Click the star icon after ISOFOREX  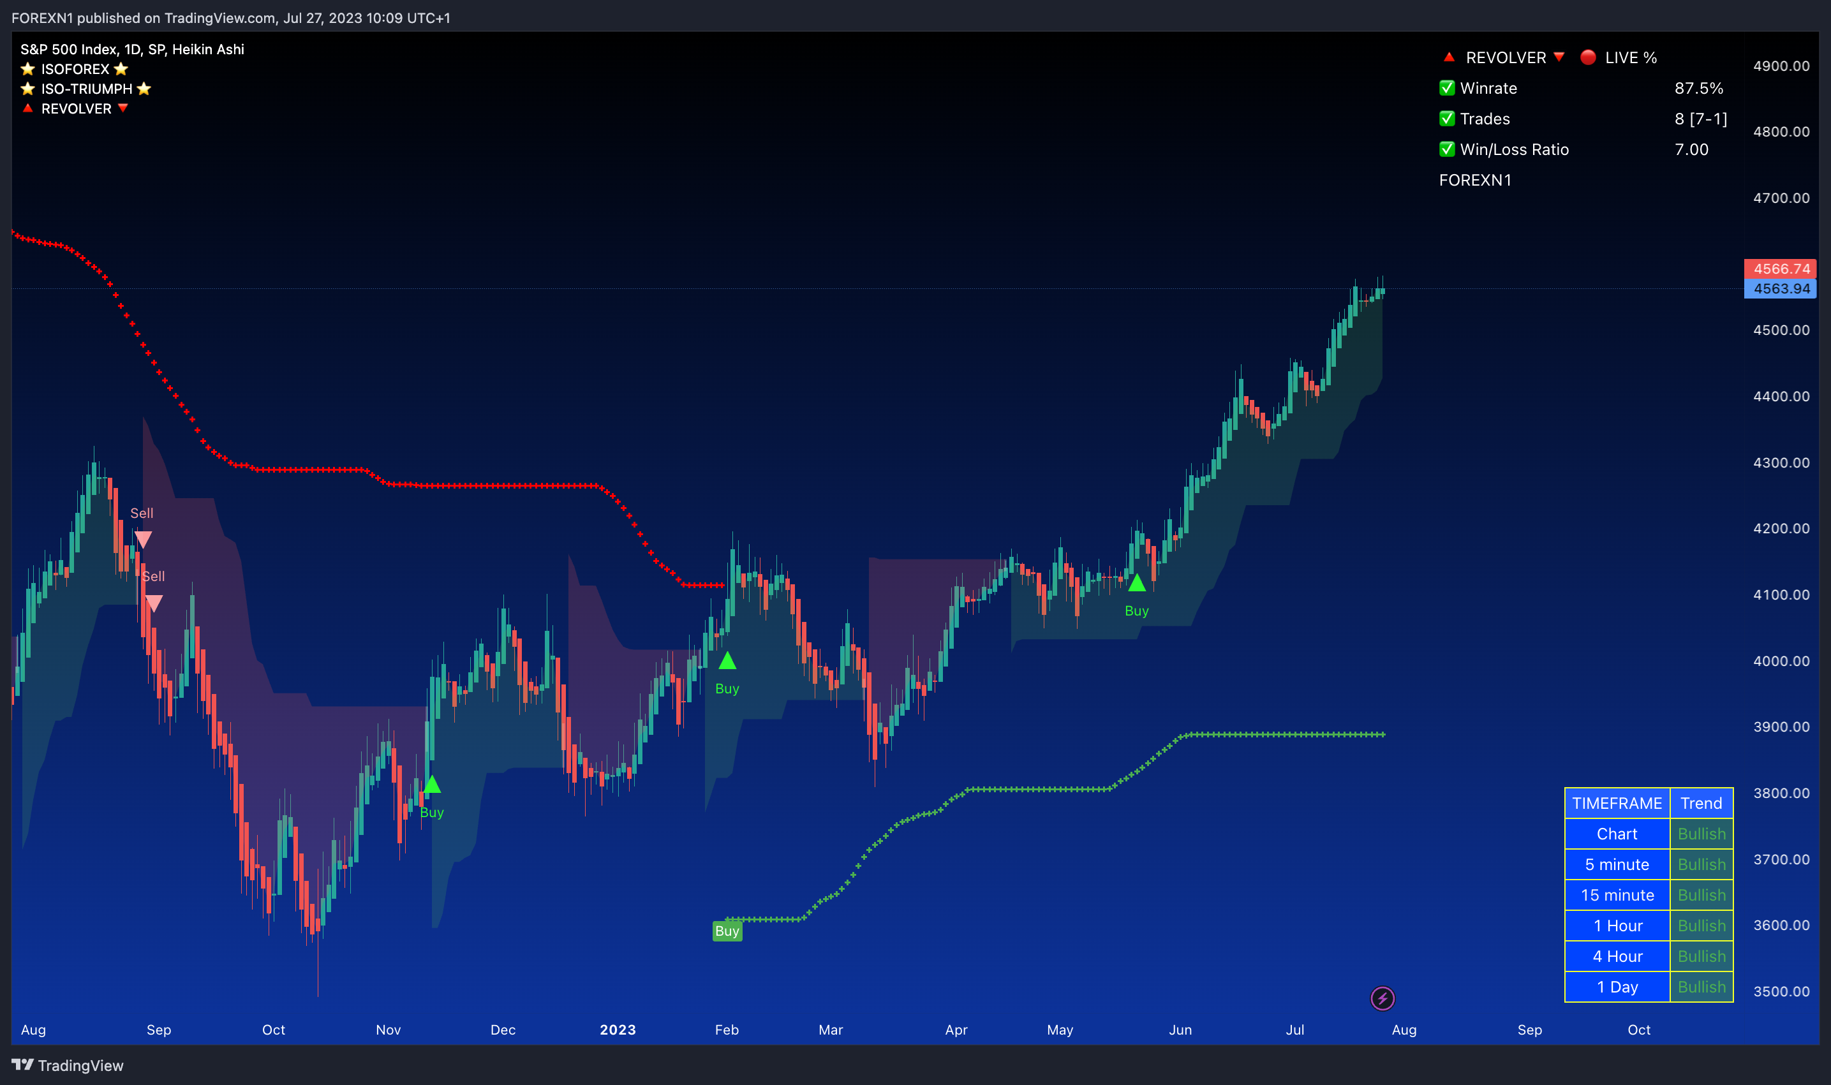pos(121,69)
